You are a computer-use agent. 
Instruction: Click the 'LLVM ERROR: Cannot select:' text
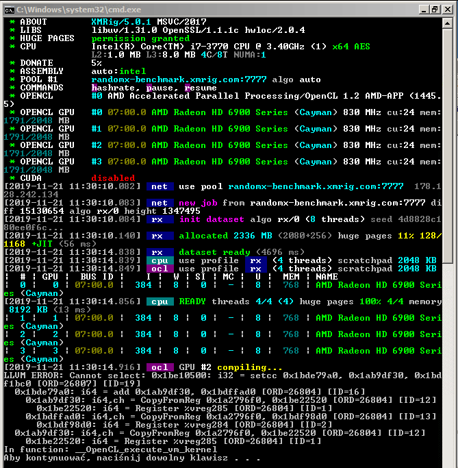tap(75, 375)
